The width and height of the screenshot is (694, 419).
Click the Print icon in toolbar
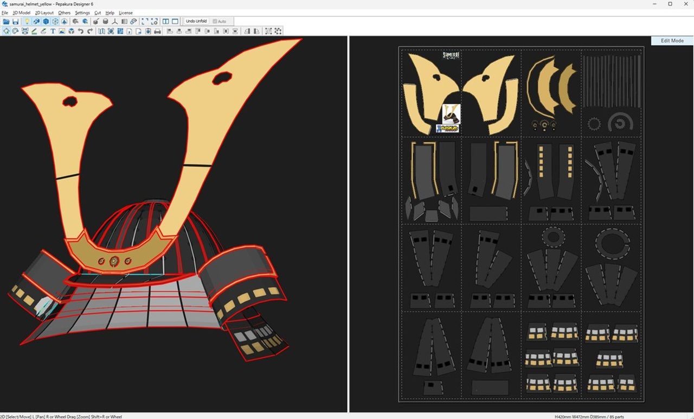[157, 31]
